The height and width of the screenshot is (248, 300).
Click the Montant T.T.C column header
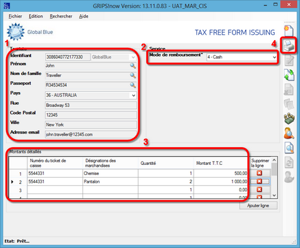(221, 163)
